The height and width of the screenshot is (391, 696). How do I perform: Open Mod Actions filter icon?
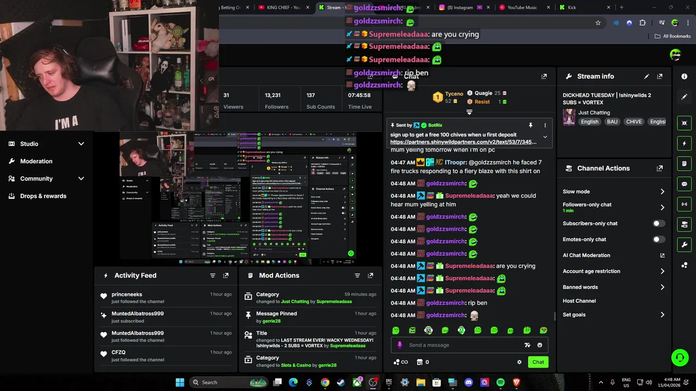click(357, 275)
